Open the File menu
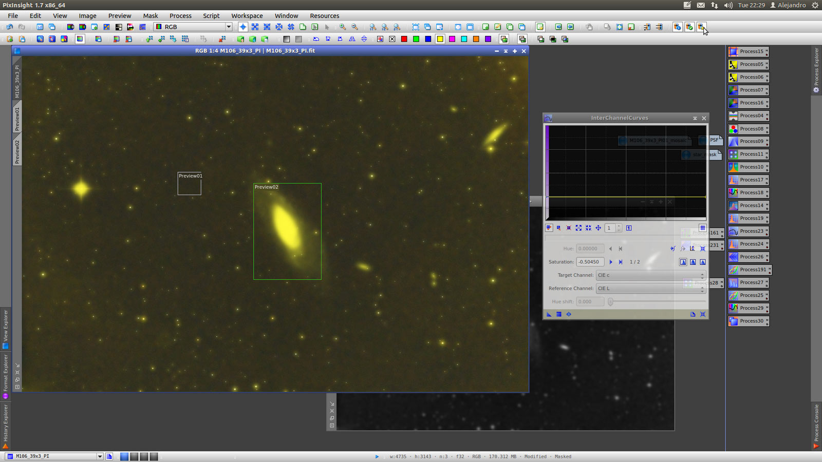The height and width of the screenshot is (462, 822). (x=13, y=15)
